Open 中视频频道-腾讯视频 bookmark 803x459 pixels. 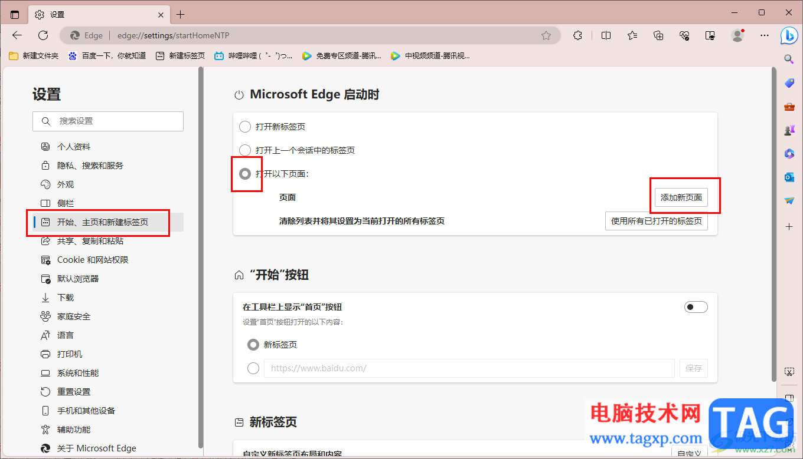(x=430, y=56)
